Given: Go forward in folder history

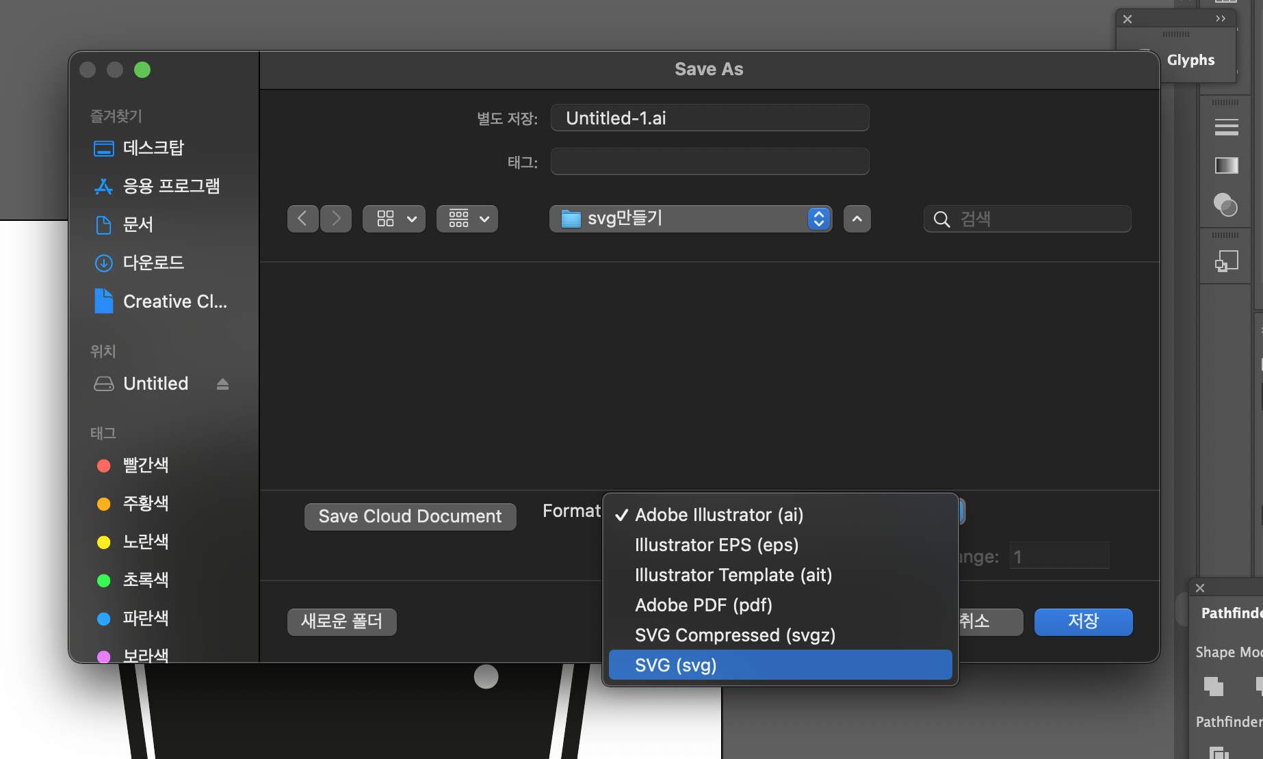Looking at the screenshot, I should point(336,219).
